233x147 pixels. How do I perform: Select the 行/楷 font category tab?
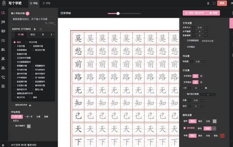click(x=21, y=35)
